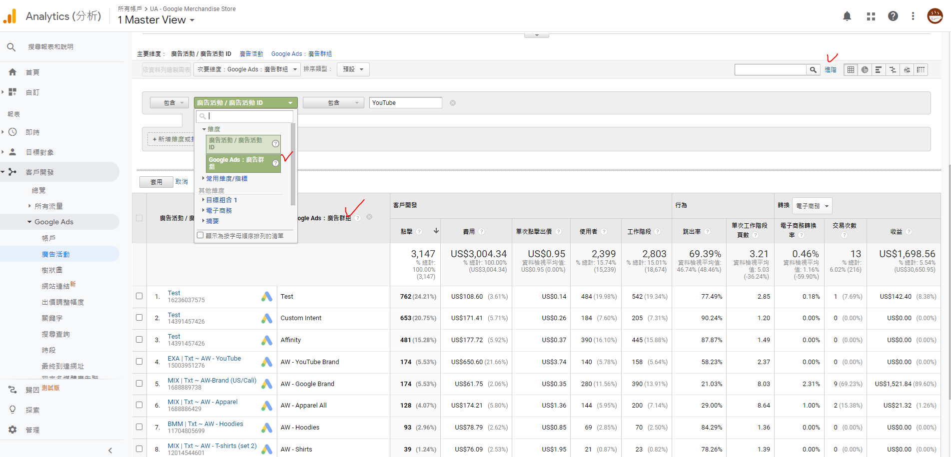Switch to percentage pie chart view
Screen dimensions: 951x457
click(x=865, y=70)
